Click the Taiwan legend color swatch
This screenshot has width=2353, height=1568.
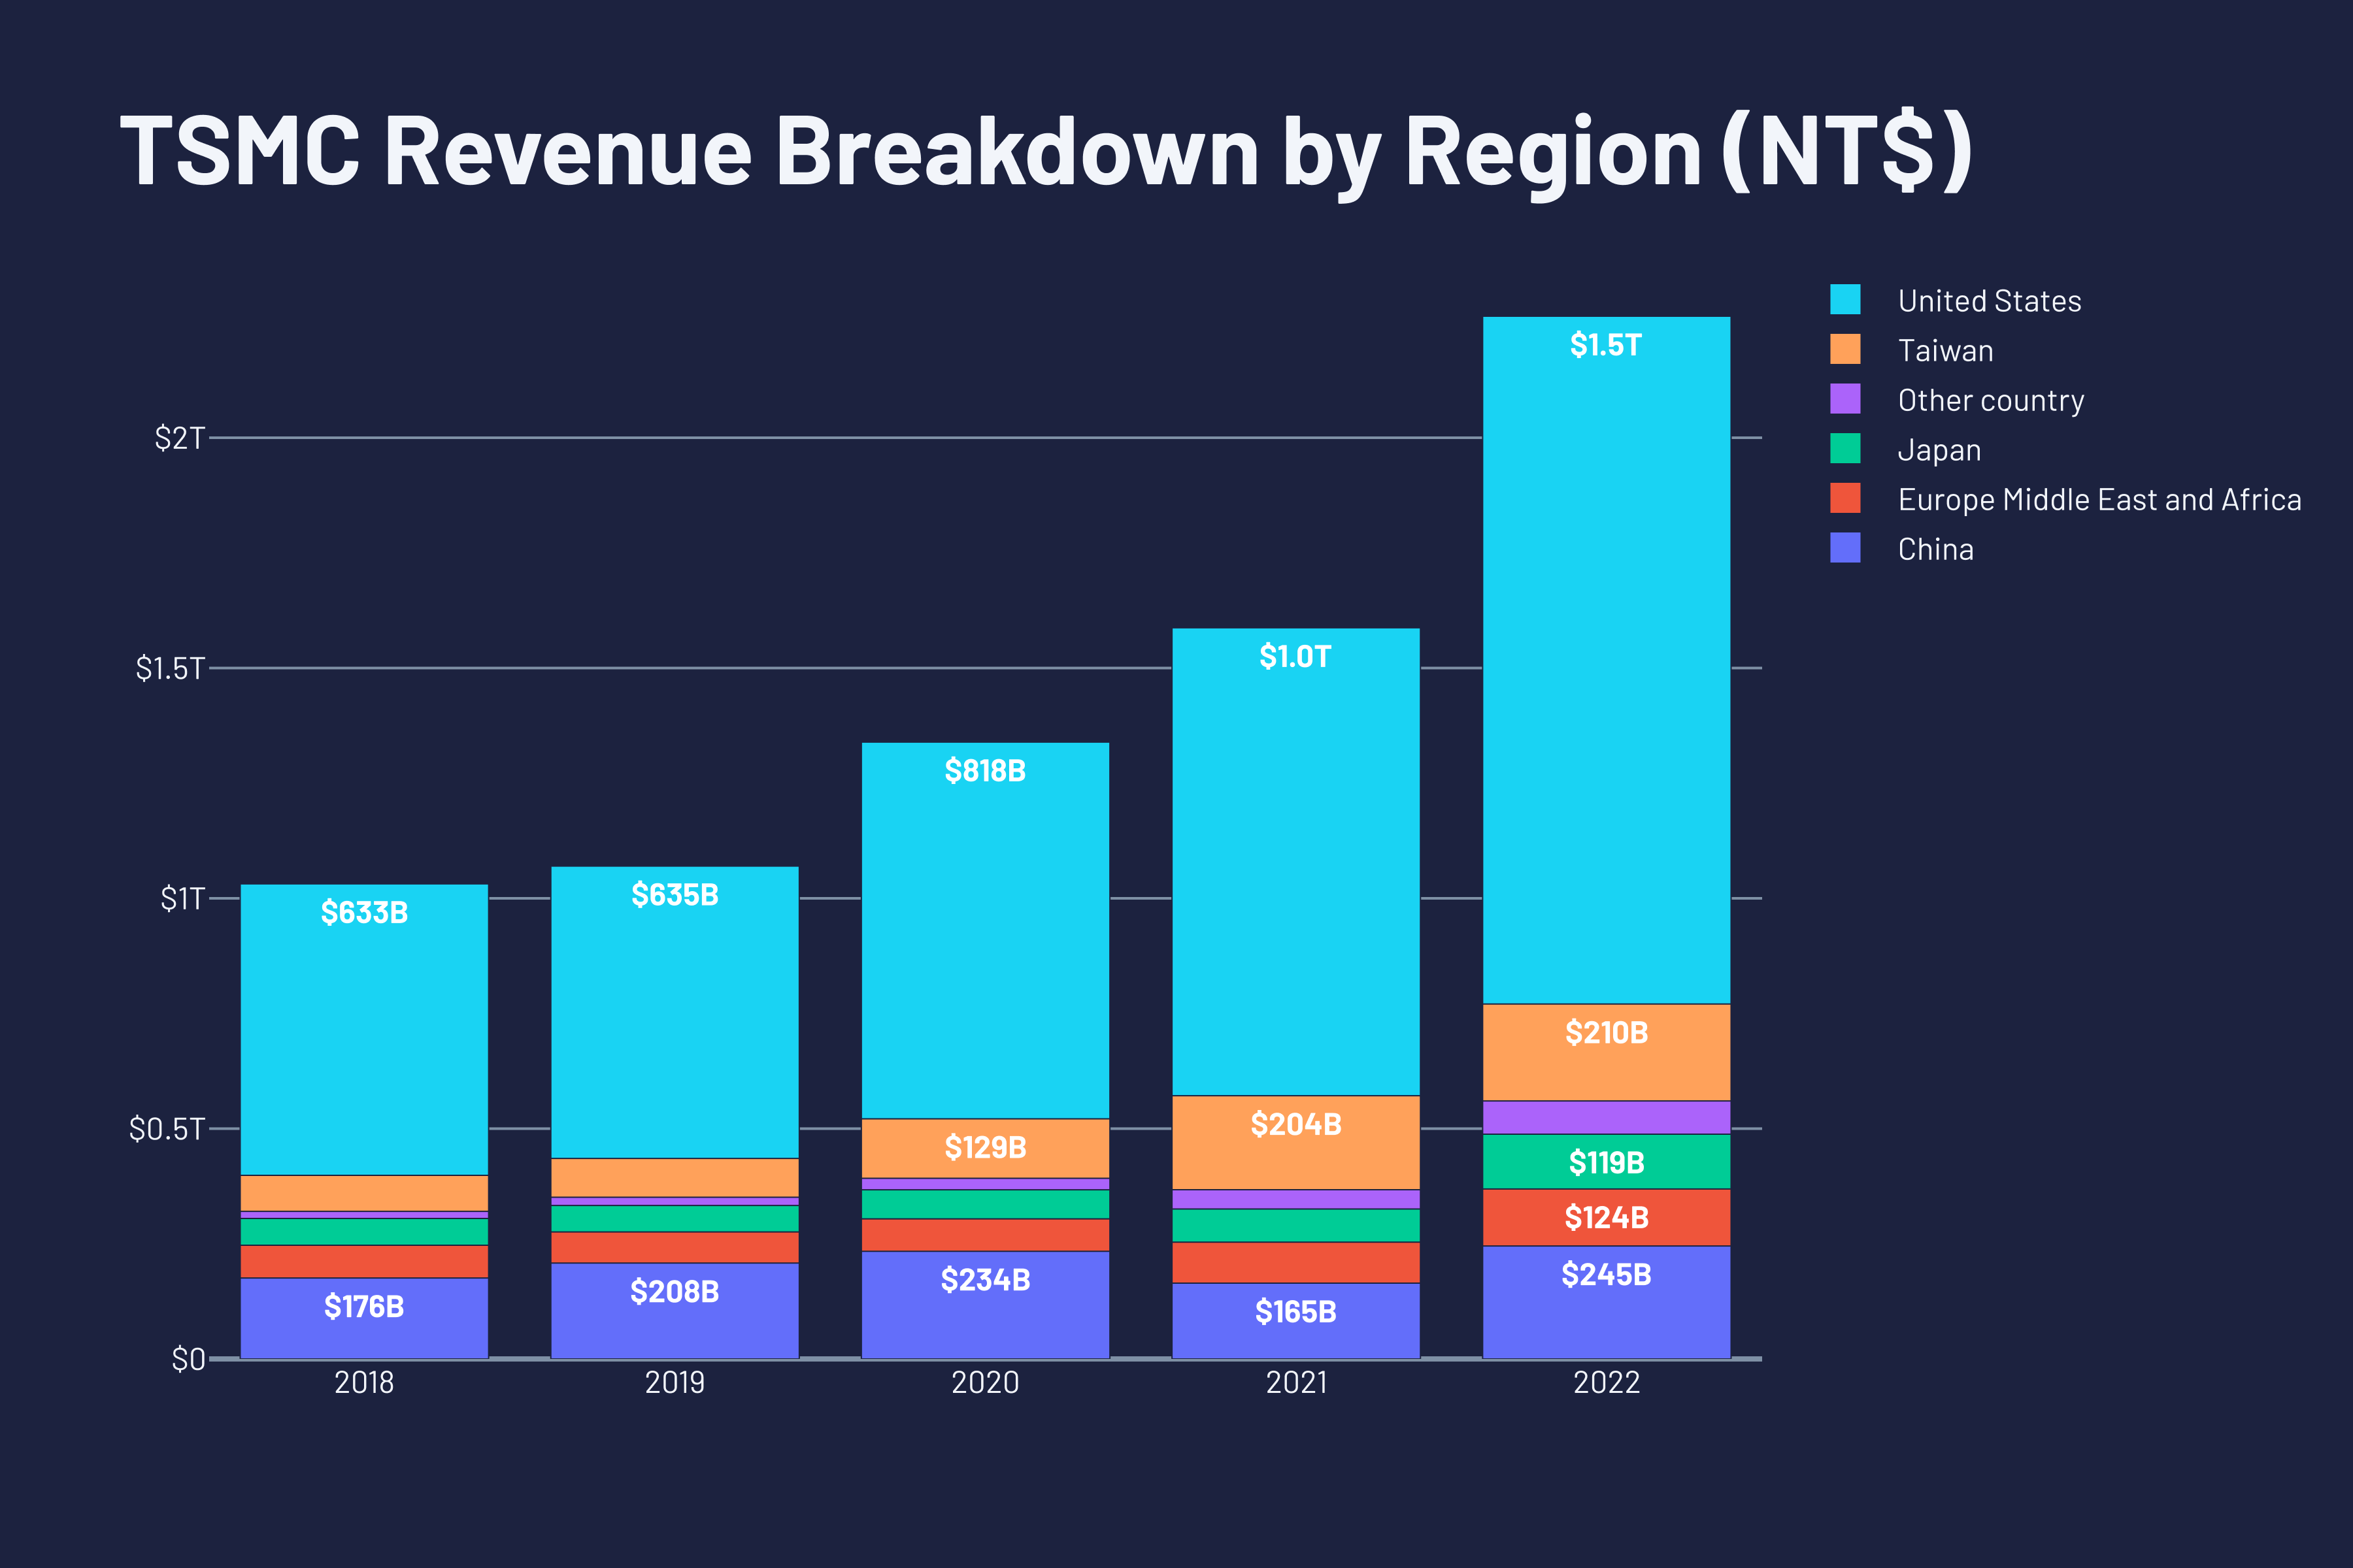pyautogui.click(x=1844, y=349)
